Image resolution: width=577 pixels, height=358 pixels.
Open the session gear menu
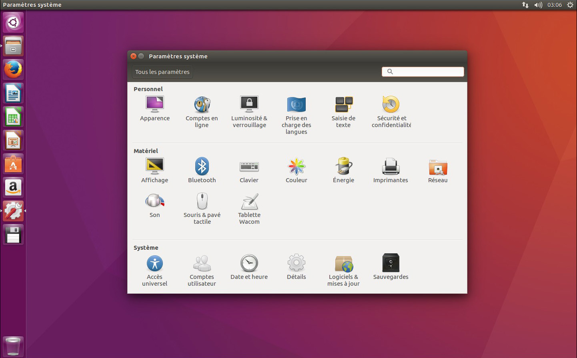570,5
